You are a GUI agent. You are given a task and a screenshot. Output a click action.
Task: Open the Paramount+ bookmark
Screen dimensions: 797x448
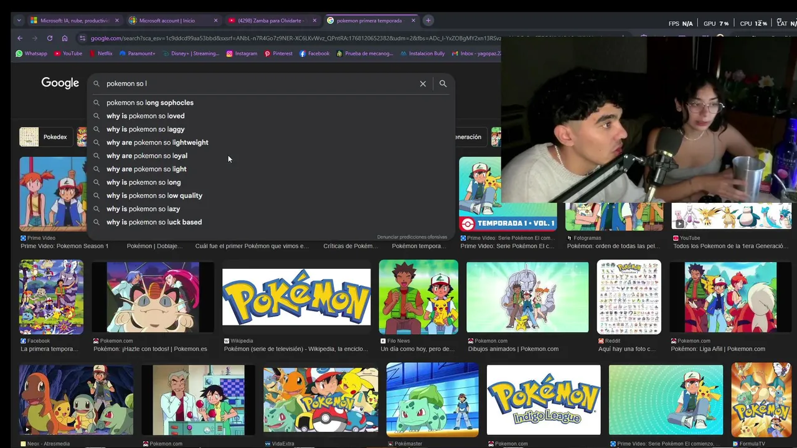(x=137, y=54)
